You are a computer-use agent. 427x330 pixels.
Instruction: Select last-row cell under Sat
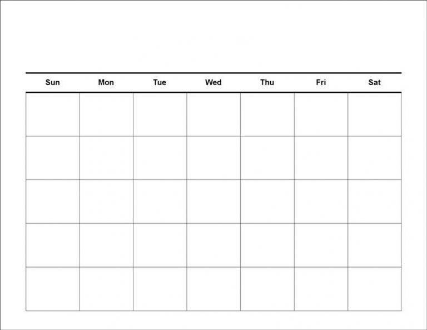[x=374, y=289]
